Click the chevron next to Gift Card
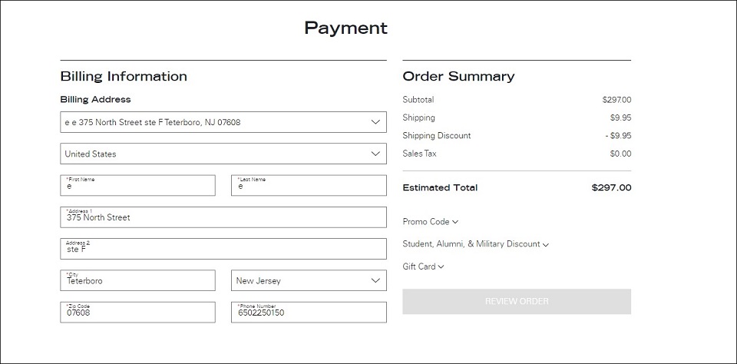This screenshot has height=364, width=737. [x=441, y=267]
